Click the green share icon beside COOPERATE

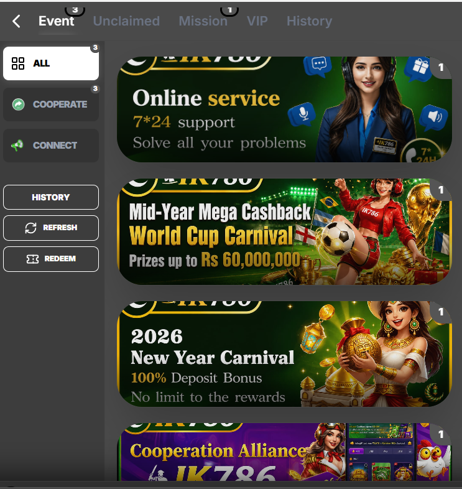19,104
